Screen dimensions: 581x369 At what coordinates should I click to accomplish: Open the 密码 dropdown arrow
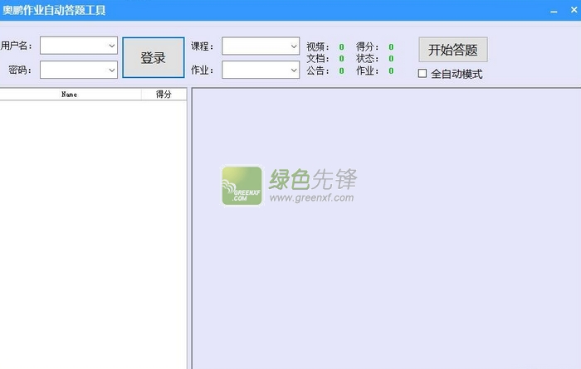tap(111, 70)
